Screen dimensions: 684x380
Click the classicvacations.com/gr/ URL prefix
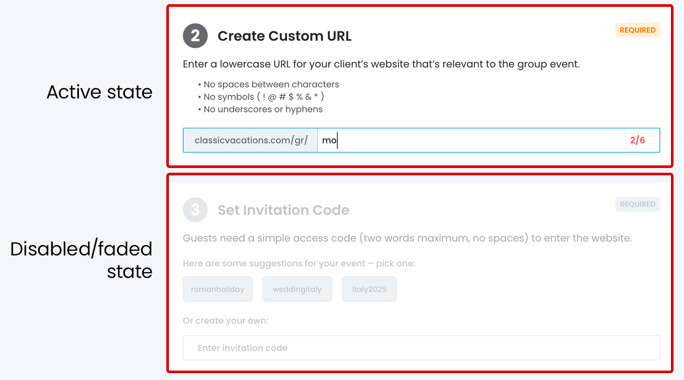(x=250, y=140)
